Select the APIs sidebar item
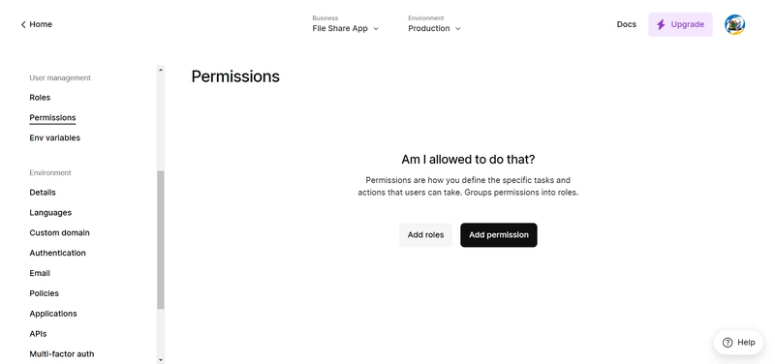This screenshot has height=364, width=775. (38, 334)
